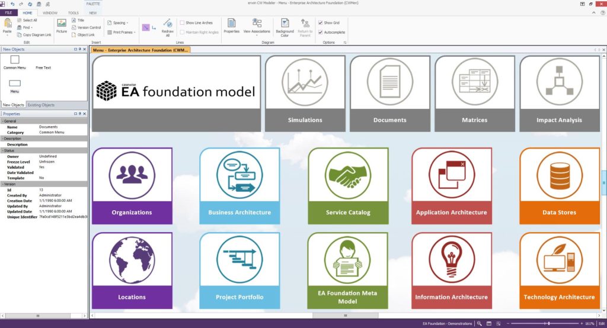Click Edit in the status bar
This screenshot has height=328, width=607.
point(602,323)
